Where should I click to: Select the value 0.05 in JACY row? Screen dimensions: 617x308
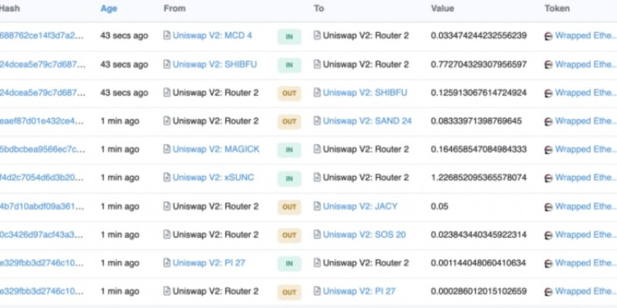coord(440,206)
